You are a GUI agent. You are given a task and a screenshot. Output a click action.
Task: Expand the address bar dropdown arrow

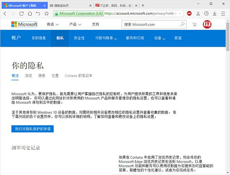(x=180, y=14)
